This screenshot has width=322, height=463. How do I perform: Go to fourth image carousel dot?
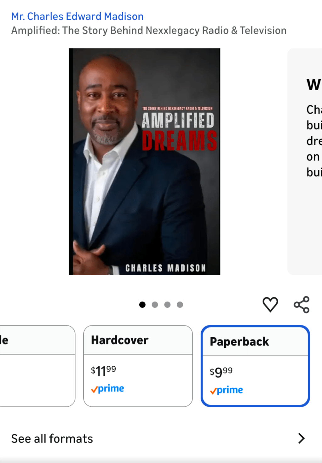180,304
